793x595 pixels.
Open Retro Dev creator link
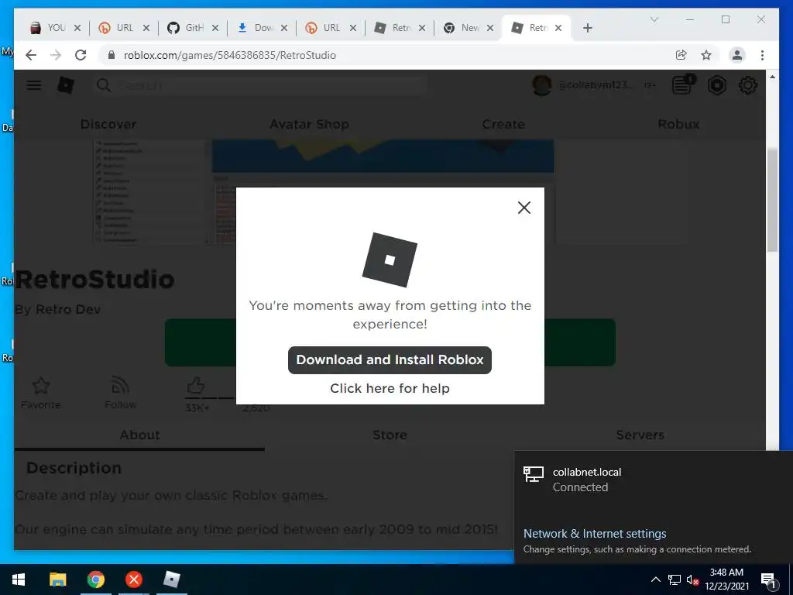[68, 309]
